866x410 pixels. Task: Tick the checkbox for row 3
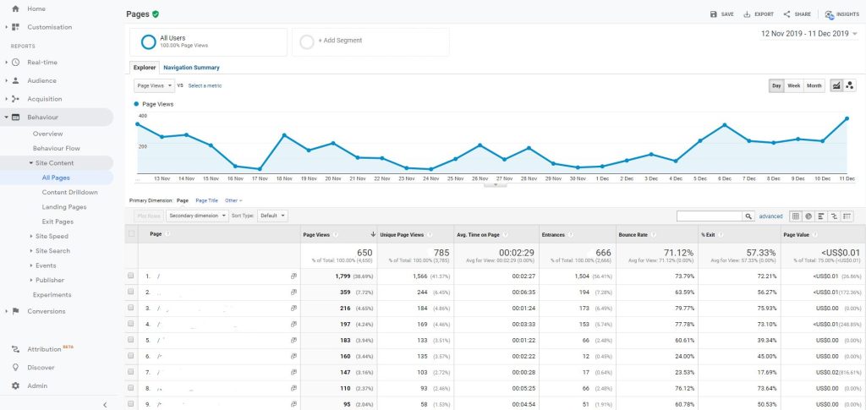[130, 308]
